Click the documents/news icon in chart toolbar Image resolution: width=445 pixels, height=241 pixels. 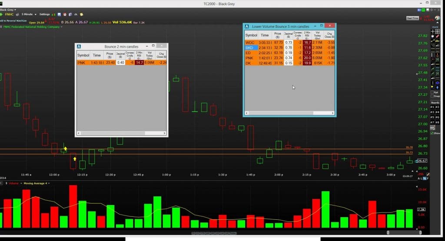[70, 14]
